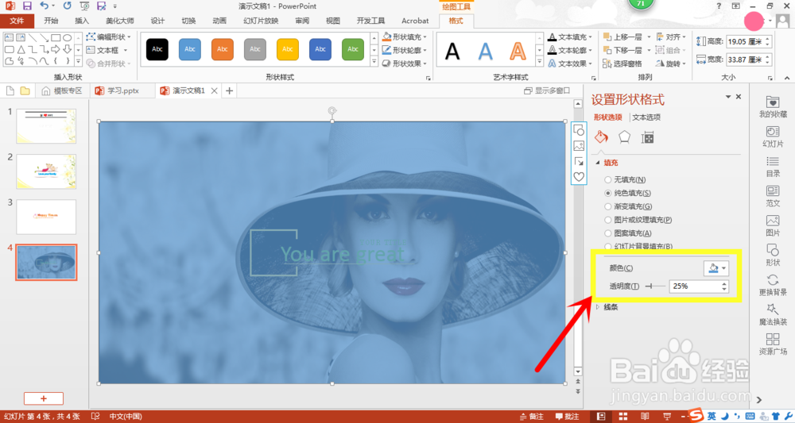795x423 pixels.
Task: Click the shape icon beside the slide
Action: 579,130
